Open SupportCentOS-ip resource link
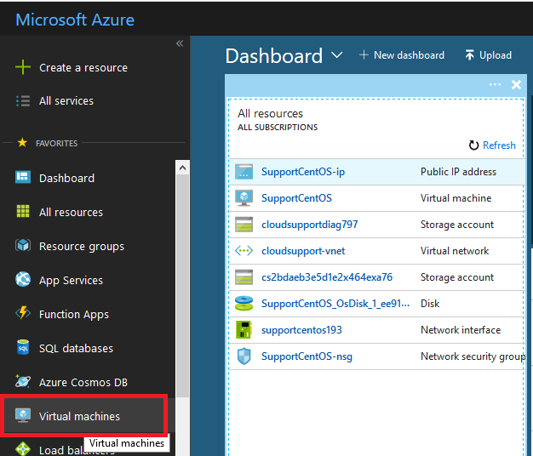The image size is (533, 456). pos(303,172)
